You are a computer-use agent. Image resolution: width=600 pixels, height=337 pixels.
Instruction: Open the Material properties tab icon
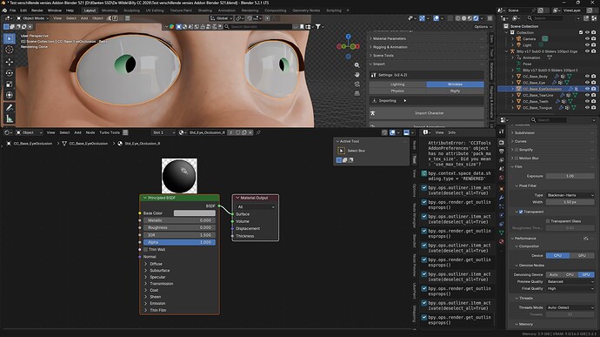502,241
